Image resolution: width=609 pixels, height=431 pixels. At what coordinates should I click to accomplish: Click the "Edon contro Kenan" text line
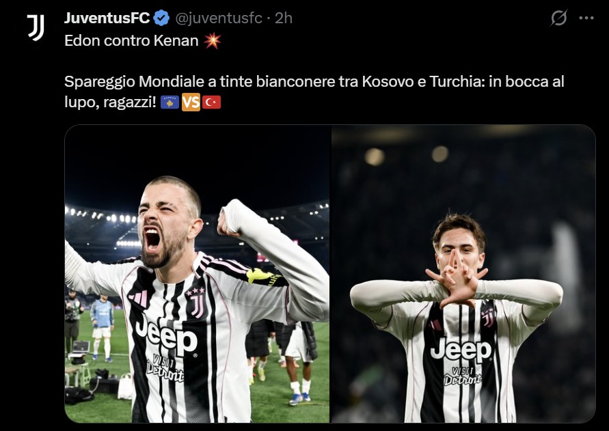pyautogui.click(x=131, y=41)
